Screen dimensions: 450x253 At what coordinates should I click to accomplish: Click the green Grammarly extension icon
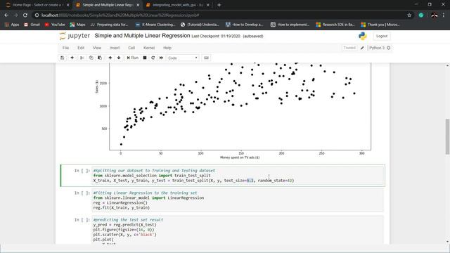coord(421,15)
